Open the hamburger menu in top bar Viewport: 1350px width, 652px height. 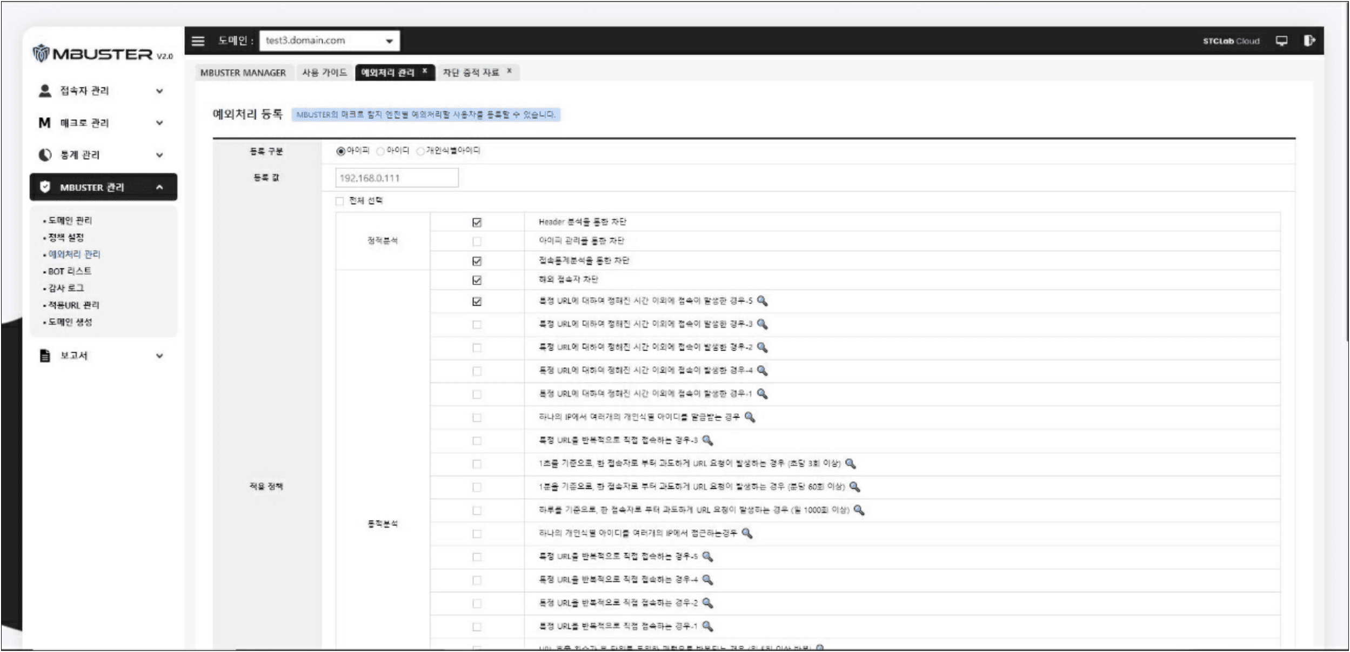(x=198, y=41)
